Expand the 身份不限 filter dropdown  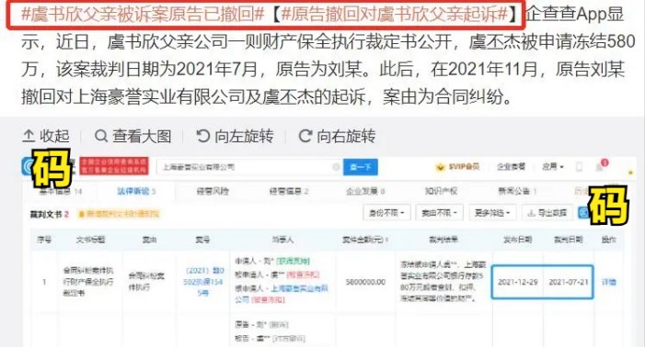[x=386, y=213]
